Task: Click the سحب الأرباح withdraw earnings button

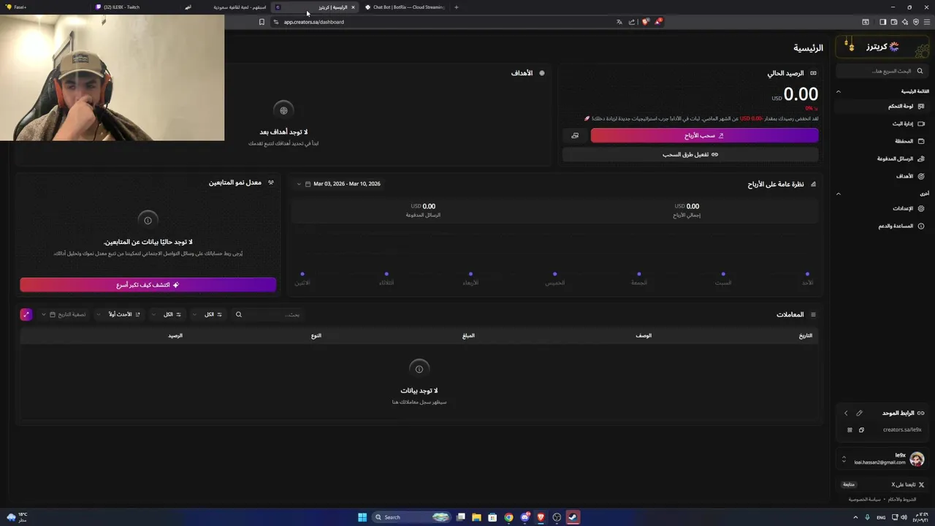Action: [704, 135]
